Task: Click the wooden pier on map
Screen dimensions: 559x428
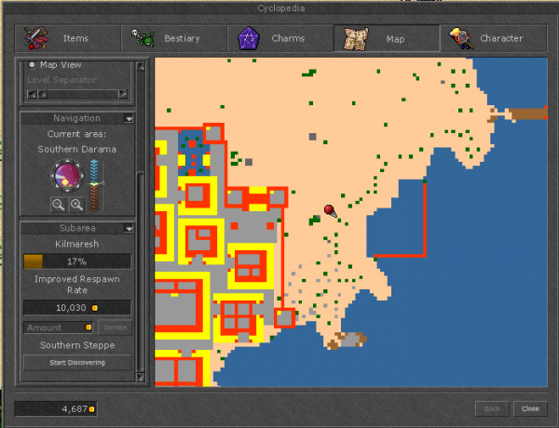Action: coord(527,114)
